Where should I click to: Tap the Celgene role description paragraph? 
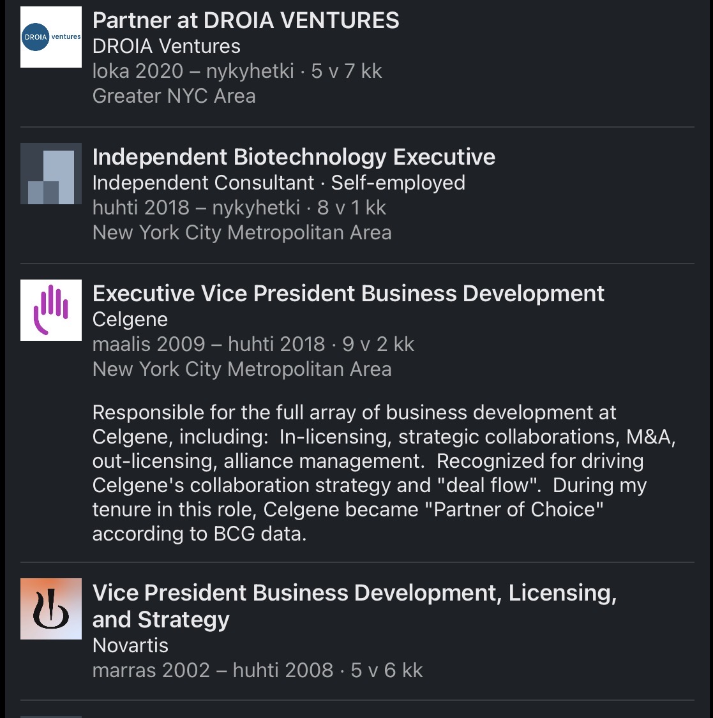click(x=383, y=473)
